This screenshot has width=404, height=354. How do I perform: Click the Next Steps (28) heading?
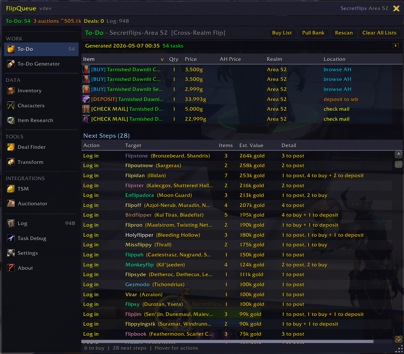click(106, 136)
